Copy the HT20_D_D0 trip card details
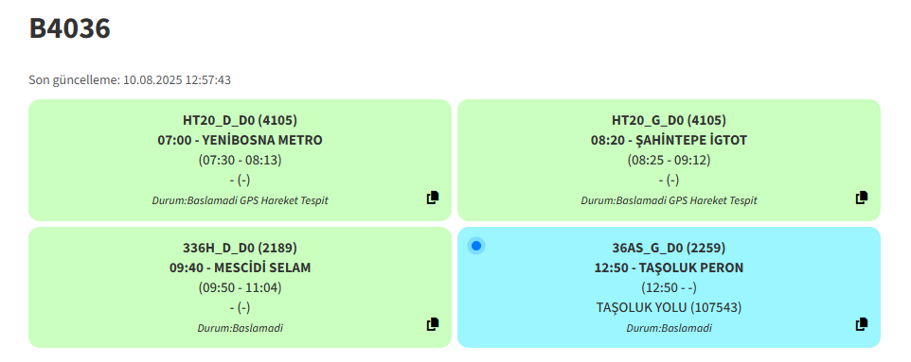 pos(432,198)
